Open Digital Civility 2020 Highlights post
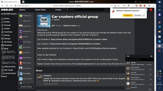Screen dimensions: 163x91 click(9, 63)
